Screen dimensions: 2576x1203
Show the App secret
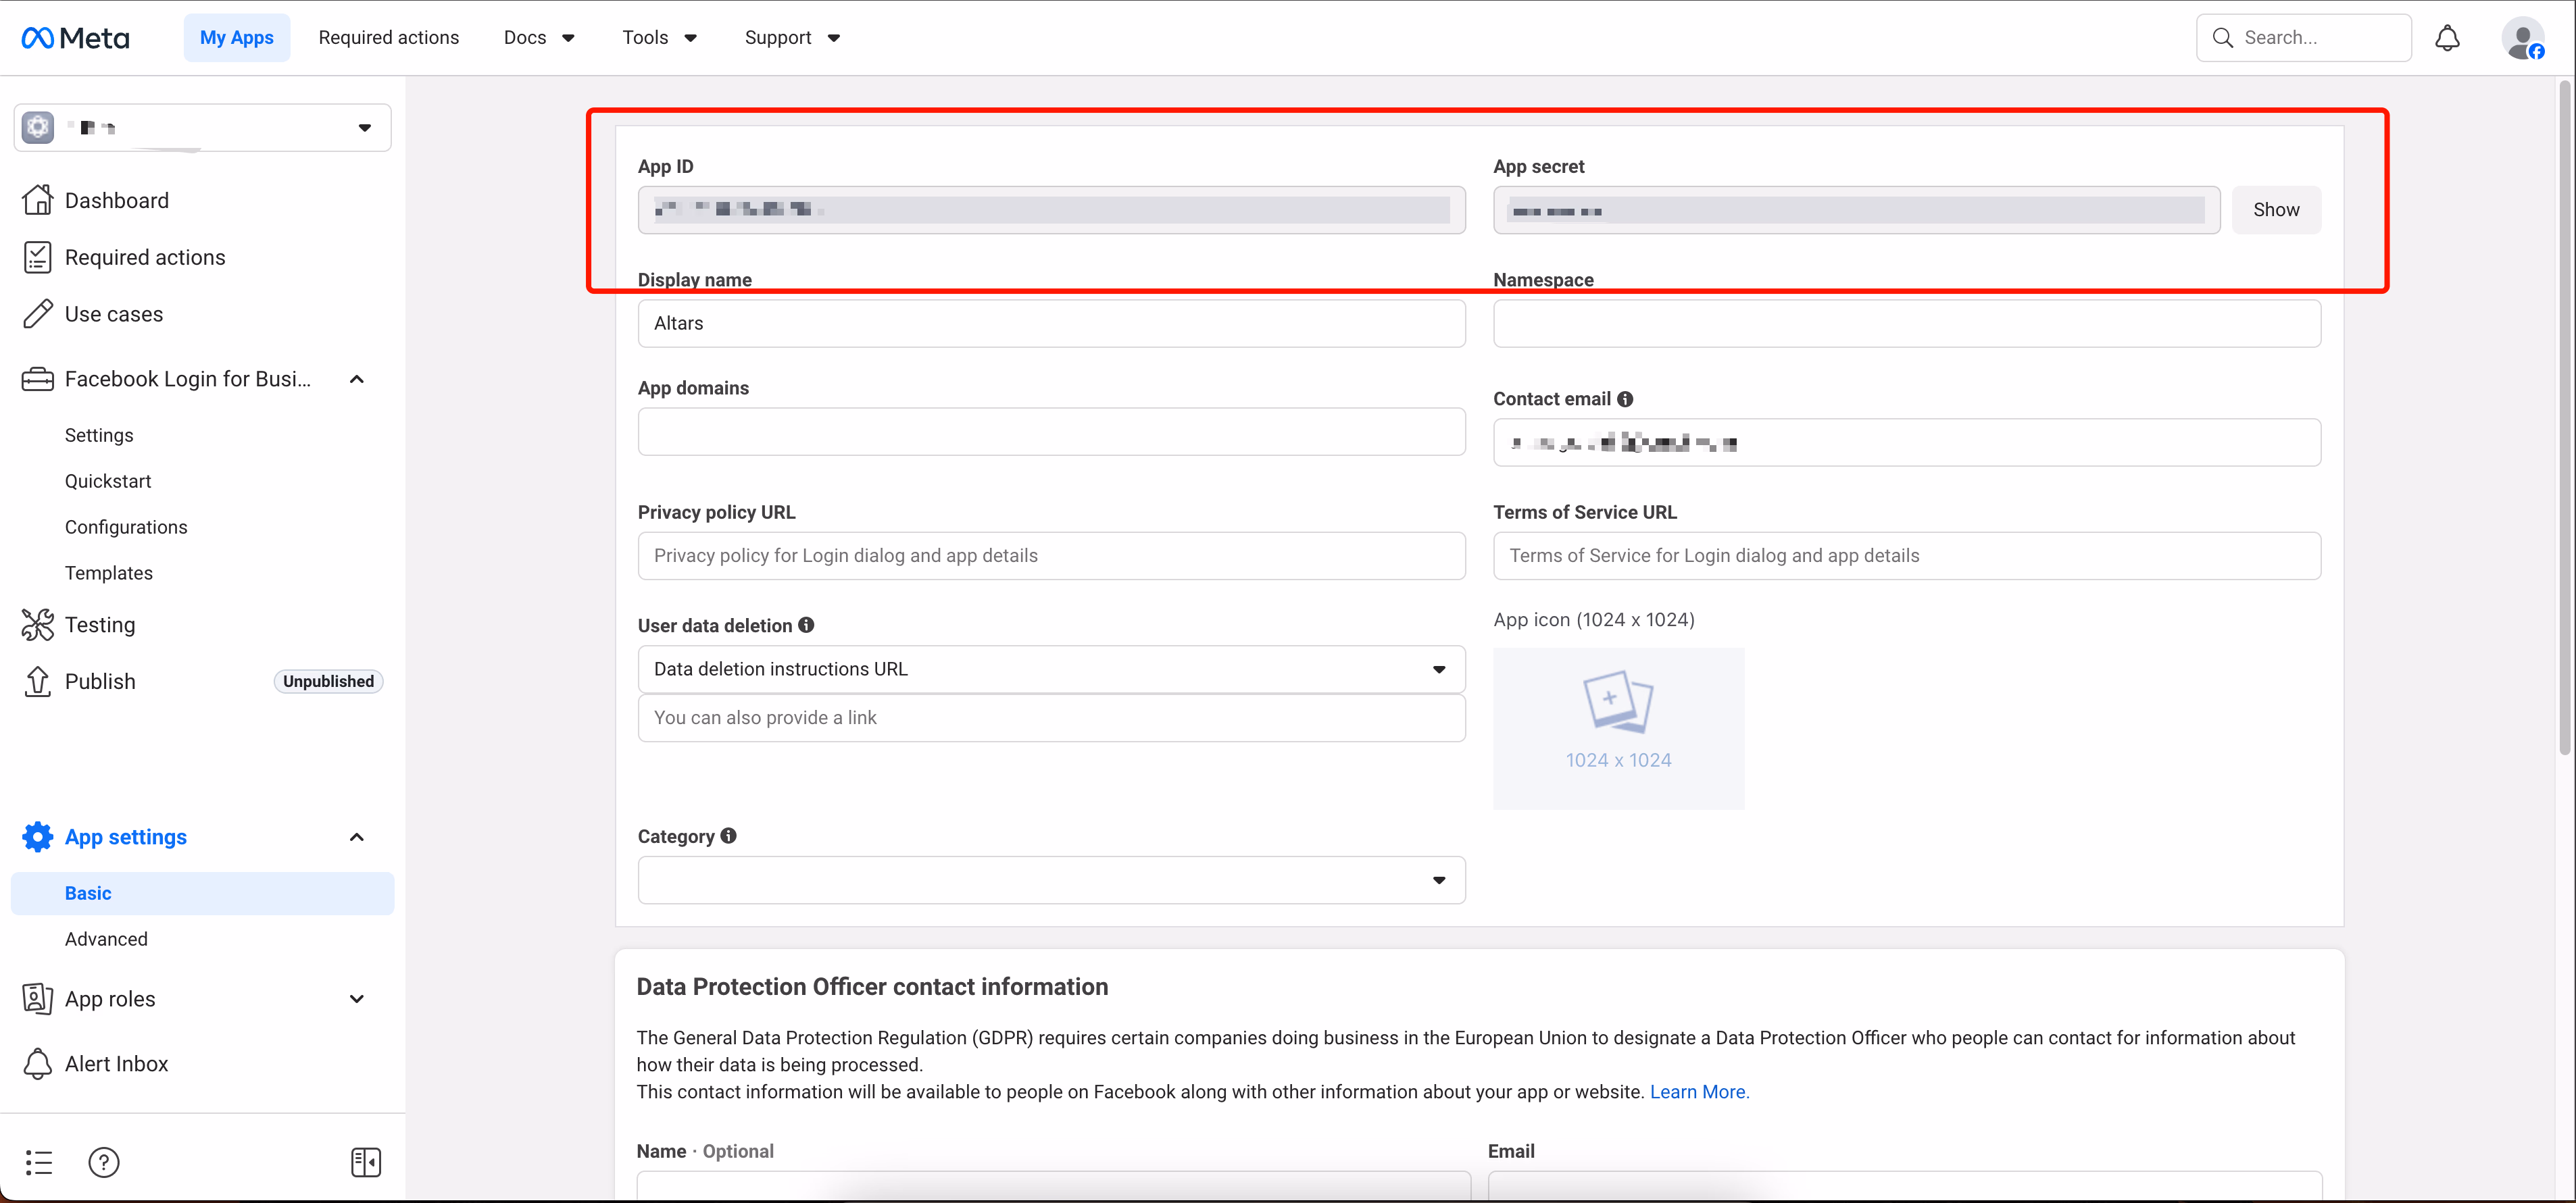pos(2275,210)
